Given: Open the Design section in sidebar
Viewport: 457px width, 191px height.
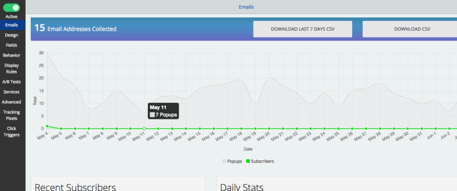Looking at the screenshot, I should click(11, 35).
